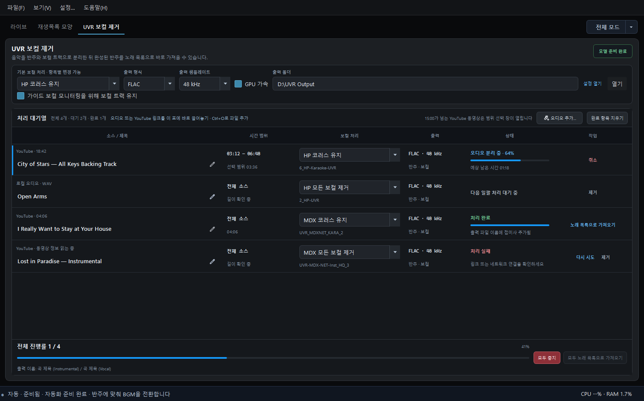Open the 48 kHz sample rate dropdown
This screenshot has height=401, width=644.
tap(225, 84)
